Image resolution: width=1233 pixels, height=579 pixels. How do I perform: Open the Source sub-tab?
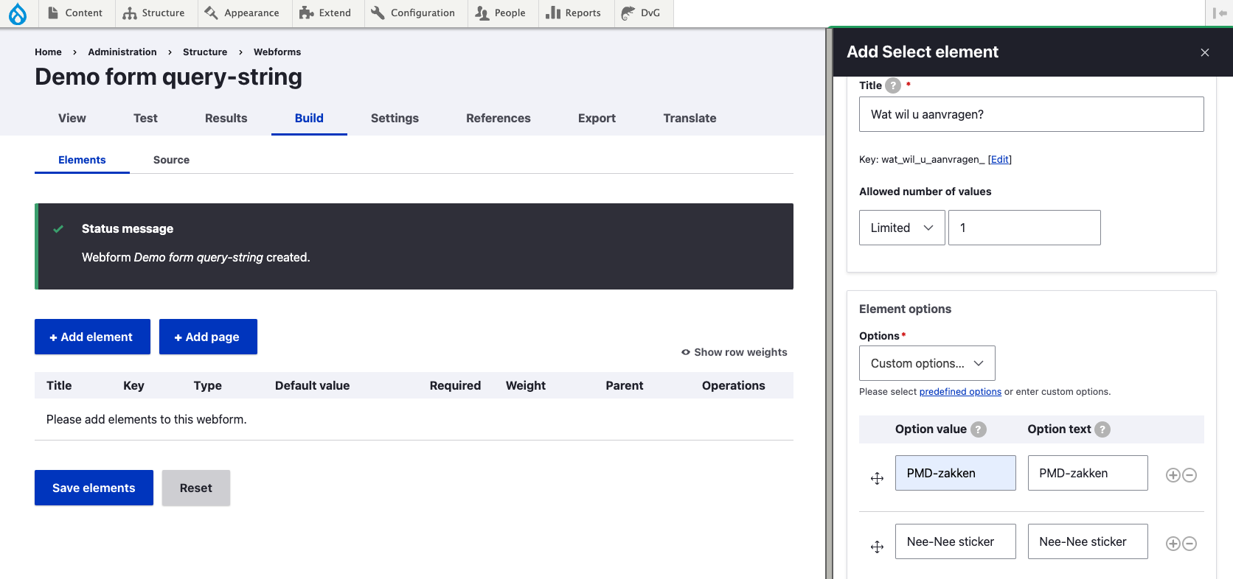coord(171,160)
